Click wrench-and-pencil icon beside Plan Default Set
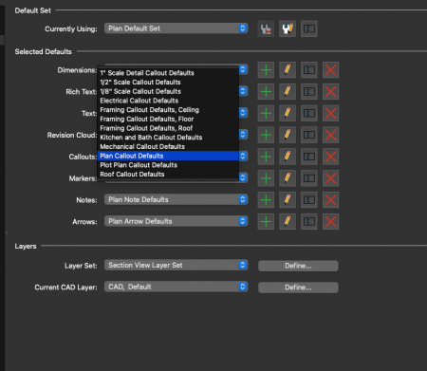 [x=288, y=28]
